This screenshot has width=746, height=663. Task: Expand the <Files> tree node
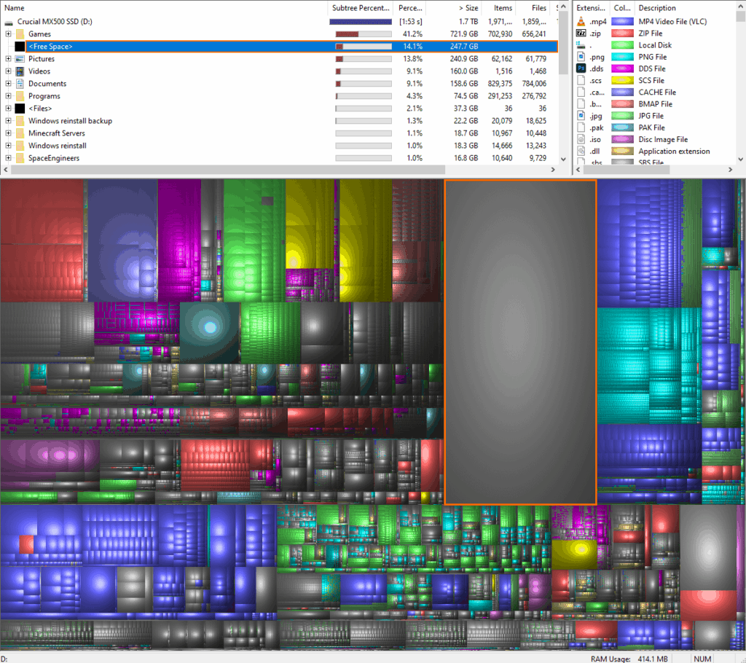[x=8, y=108]
